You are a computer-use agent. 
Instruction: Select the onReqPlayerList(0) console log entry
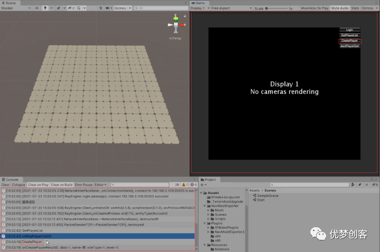click(x=98, y=236)
